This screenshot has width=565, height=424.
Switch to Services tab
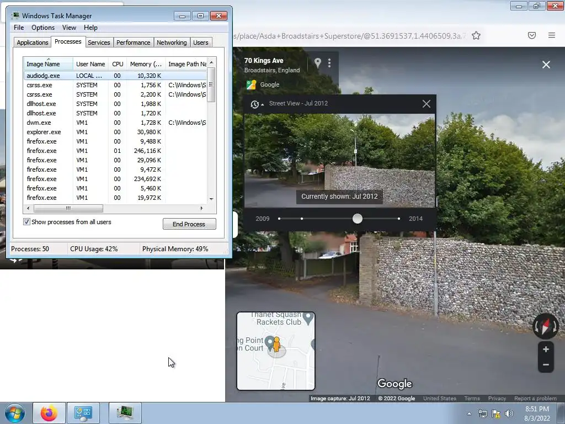point(99,43)
